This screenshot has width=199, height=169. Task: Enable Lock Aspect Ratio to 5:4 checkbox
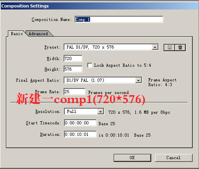tap(90, 65)
